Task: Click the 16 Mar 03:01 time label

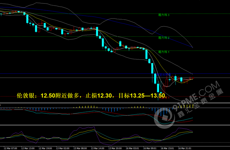Action: [x=132, y=148]
